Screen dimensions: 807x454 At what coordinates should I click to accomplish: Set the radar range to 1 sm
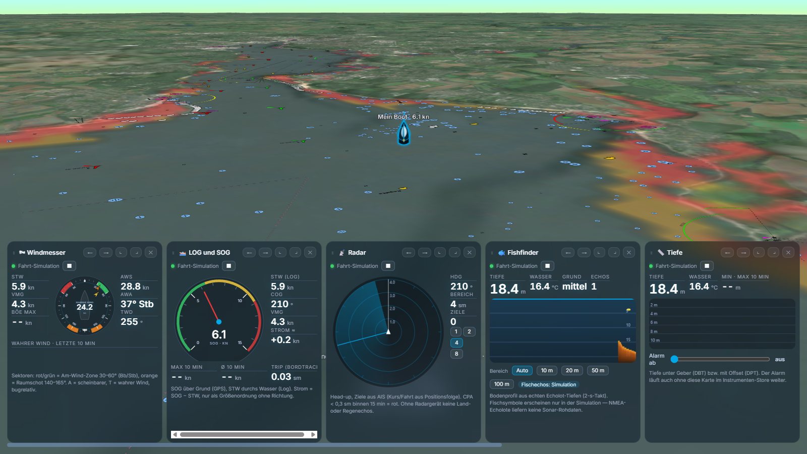(456, 331)
